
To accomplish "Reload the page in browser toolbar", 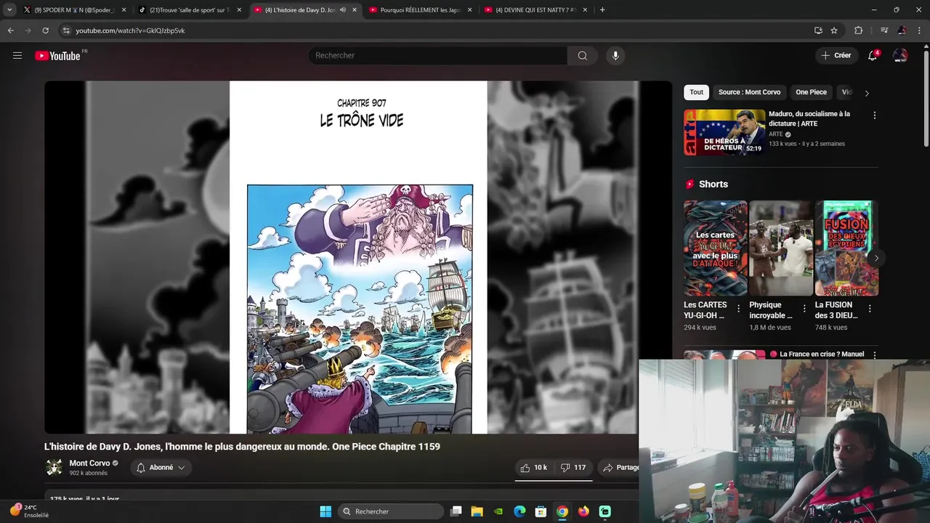I will [45, 31].
